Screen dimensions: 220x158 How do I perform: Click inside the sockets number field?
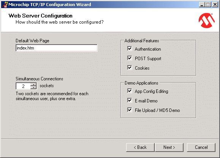(x=23, y=86)
